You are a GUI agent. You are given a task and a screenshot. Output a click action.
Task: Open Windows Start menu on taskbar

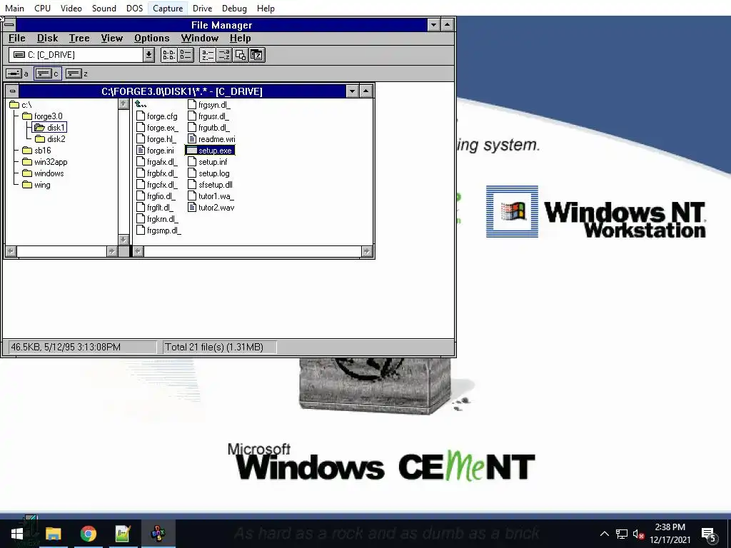pos(17,534)
